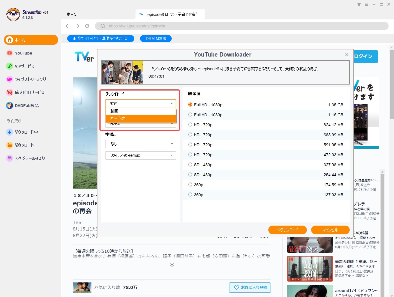The width and height of the screenshot is (394, 297).
Task: Open the VIPサービス key icon
Action: pyautogui.click(x=9, y=66)
